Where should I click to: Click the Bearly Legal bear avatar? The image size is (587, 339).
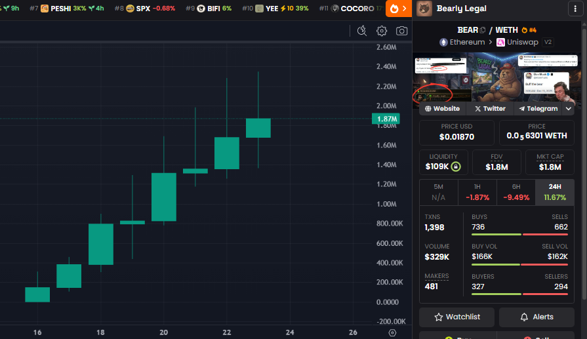424,9
